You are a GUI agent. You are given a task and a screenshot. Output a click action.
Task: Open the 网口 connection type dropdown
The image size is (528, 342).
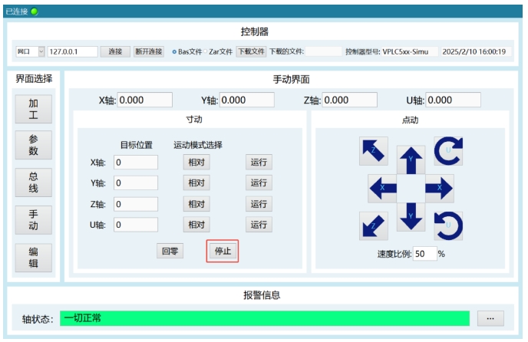(30, 51)
